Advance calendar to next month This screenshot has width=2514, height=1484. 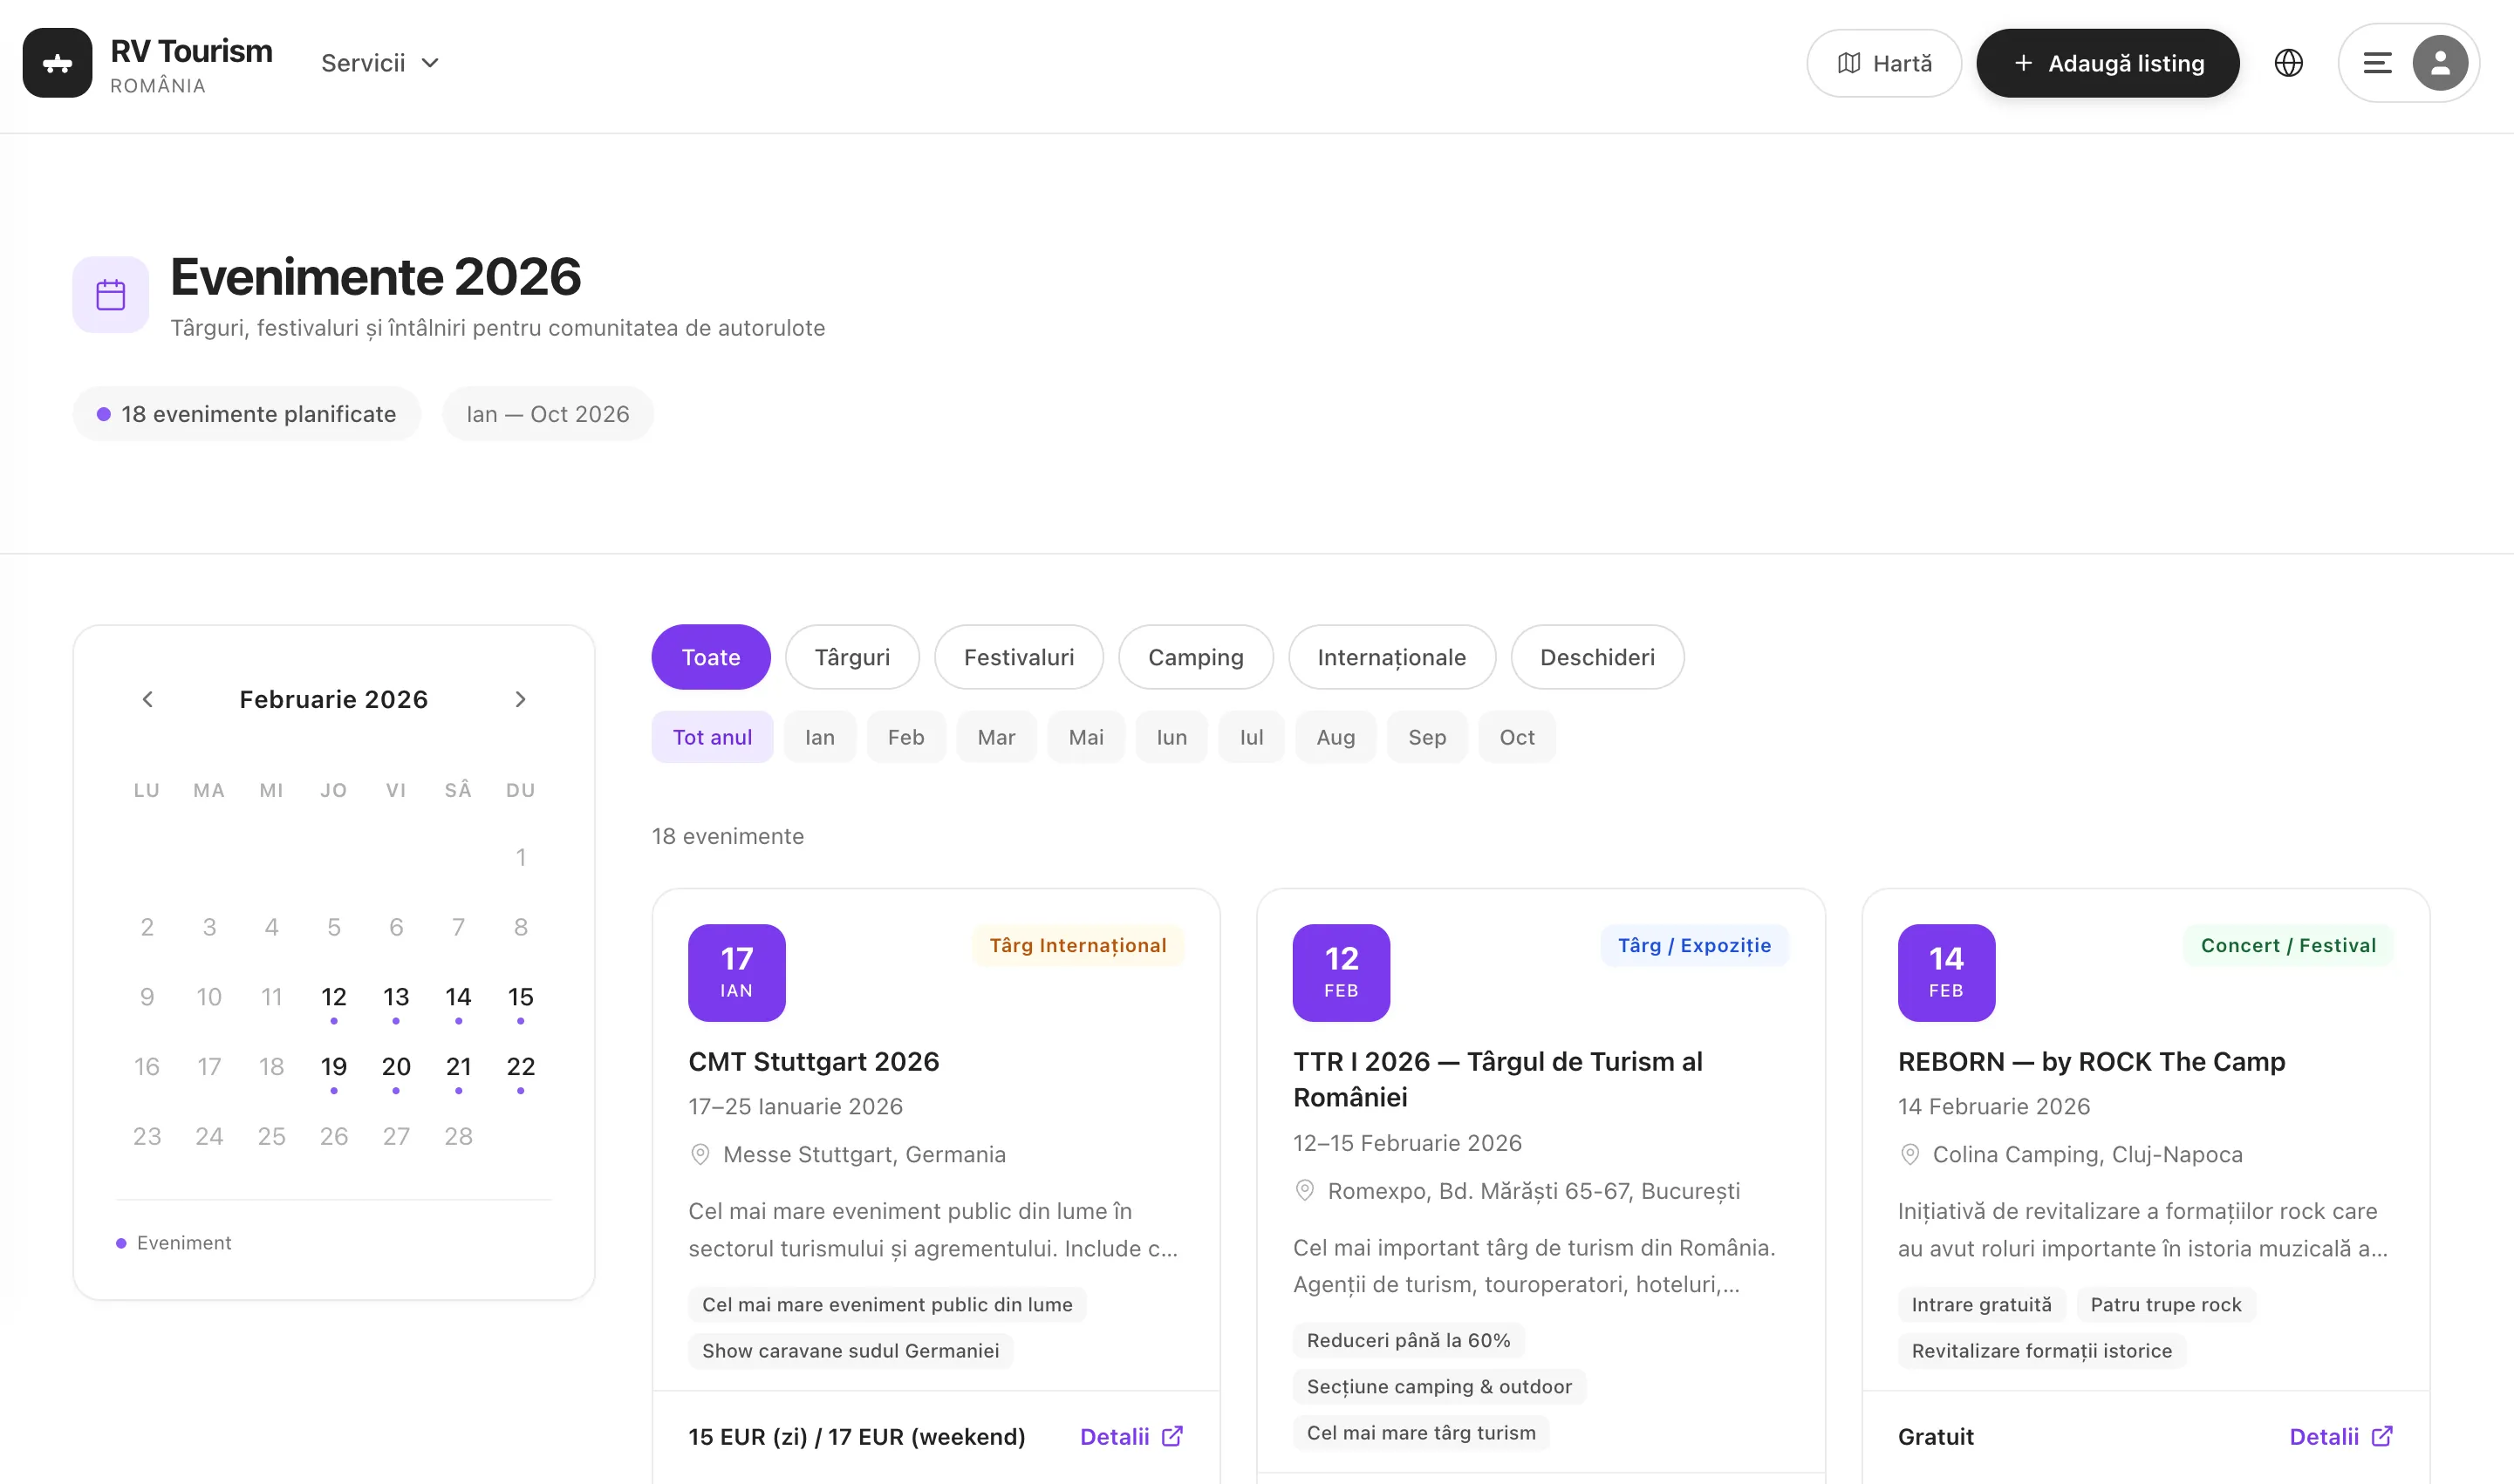coord(520,699)
